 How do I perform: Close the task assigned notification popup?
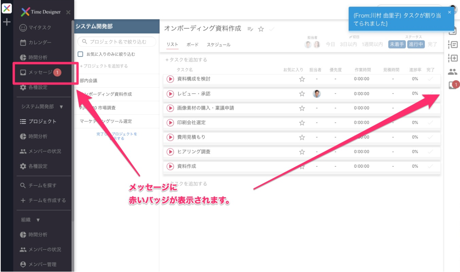click(x=449, y=12)
